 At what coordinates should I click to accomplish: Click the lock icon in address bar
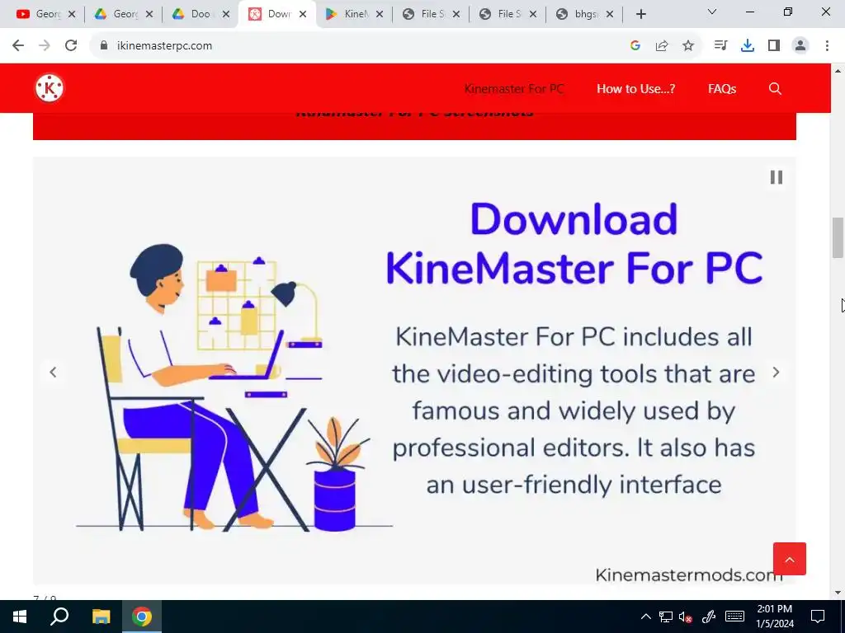point(104,46)
